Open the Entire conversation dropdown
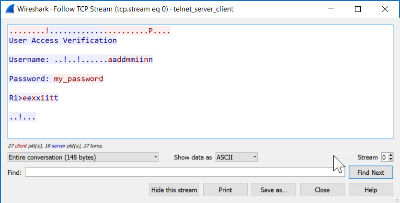The width and height of the screenshot is (400, 203). point(83,158)
